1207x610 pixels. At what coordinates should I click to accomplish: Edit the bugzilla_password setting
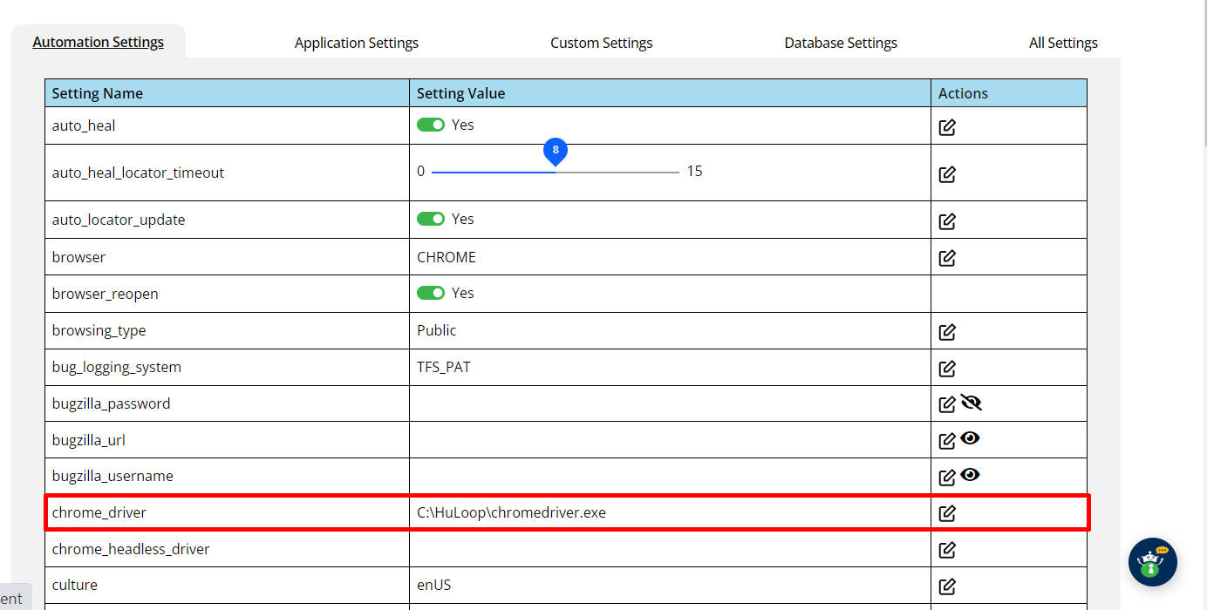click(x=947, y=404)
